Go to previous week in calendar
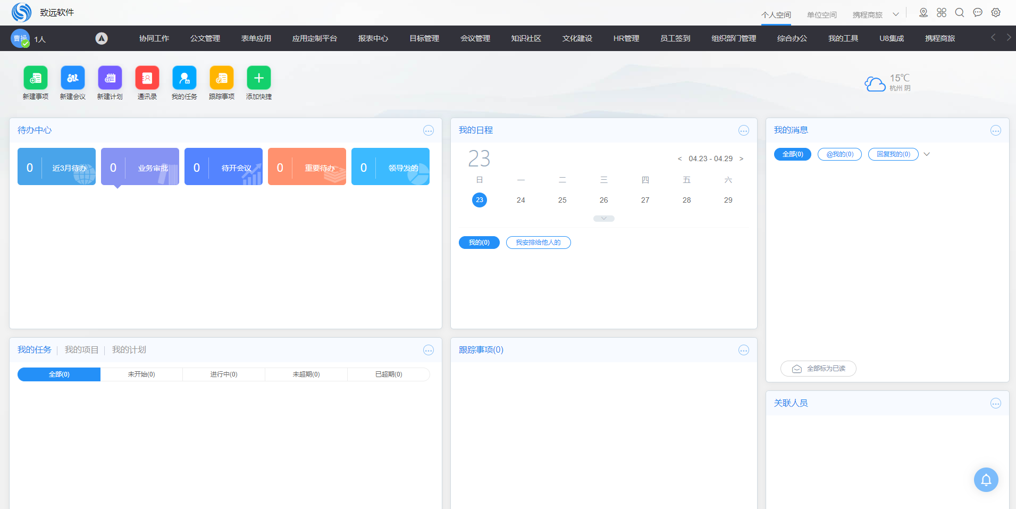This screenshot has height=509, width=1016. coord(679,158)
